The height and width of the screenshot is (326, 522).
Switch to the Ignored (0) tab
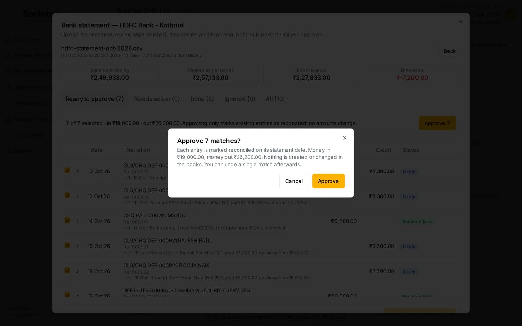(240, 99)
